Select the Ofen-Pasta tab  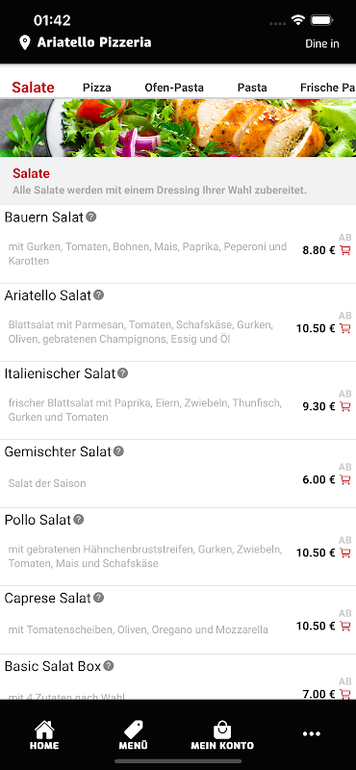point(174,88)
